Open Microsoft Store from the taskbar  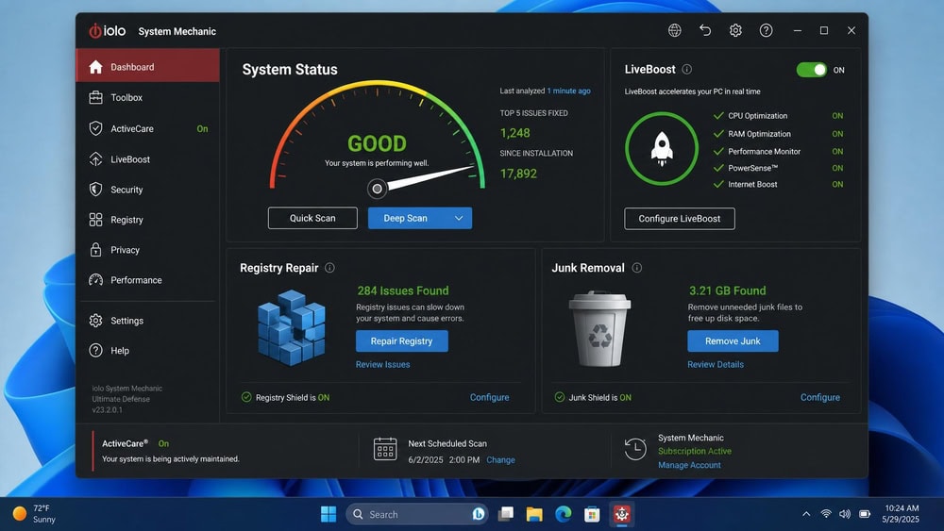[x=592, y=514]
